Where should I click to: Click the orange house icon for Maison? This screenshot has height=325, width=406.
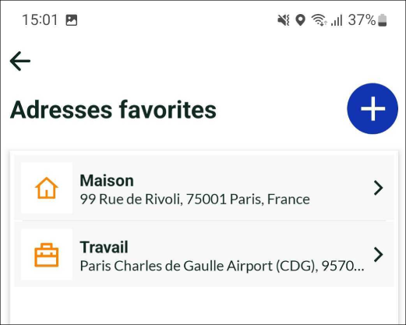(47, 188)
